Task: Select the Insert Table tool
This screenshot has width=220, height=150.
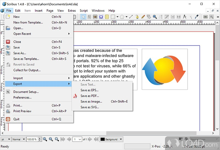Action: pos(107,17)
